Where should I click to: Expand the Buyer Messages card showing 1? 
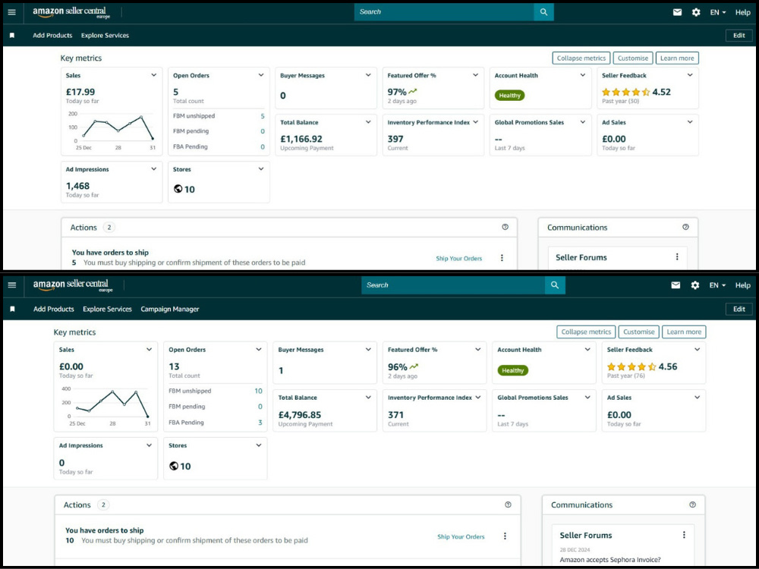pos(368,349)
